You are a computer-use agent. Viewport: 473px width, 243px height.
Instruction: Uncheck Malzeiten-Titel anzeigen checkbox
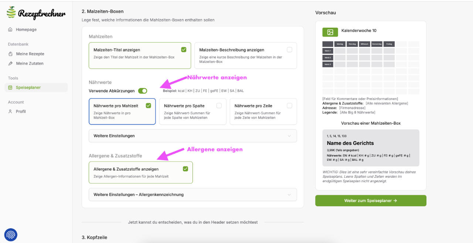click(x=184, y=49)
